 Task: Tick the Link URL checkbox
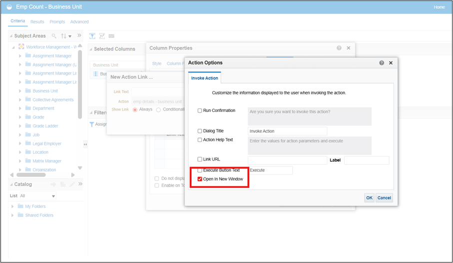pyautogui.click(x=200, y=159)
